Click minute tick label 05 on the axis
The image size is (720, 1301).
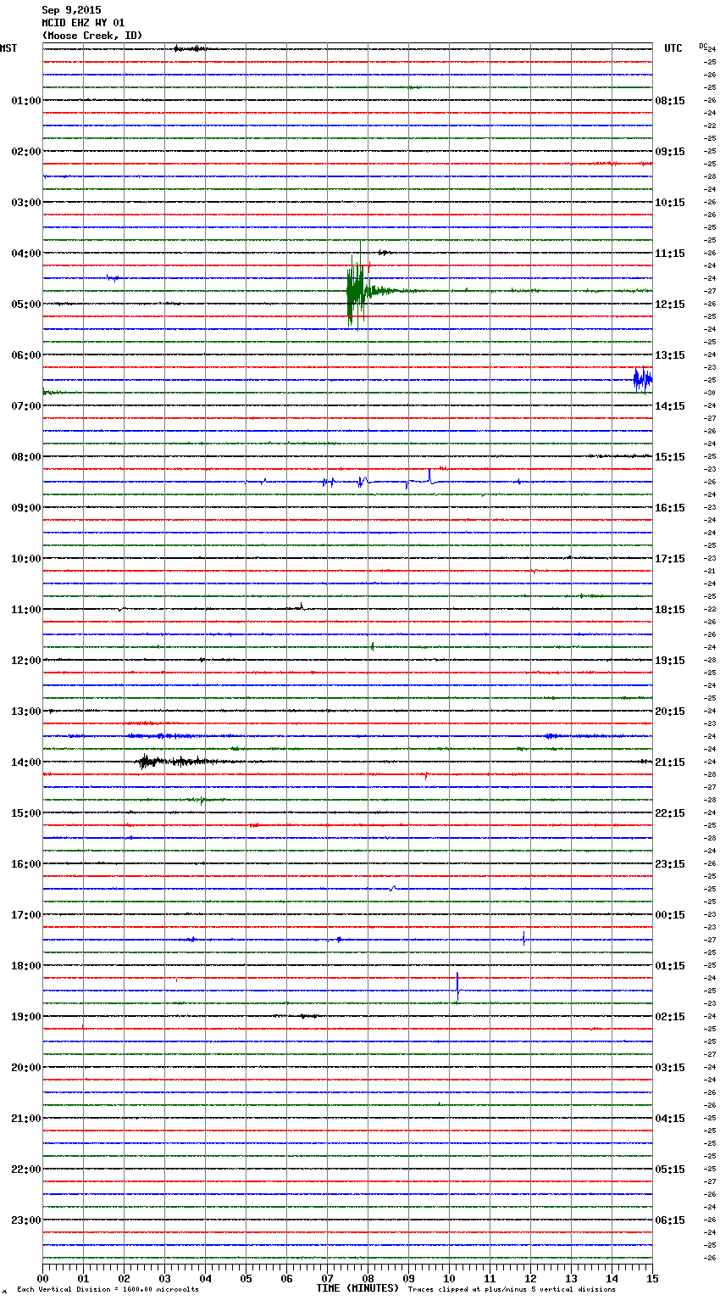246,1278
